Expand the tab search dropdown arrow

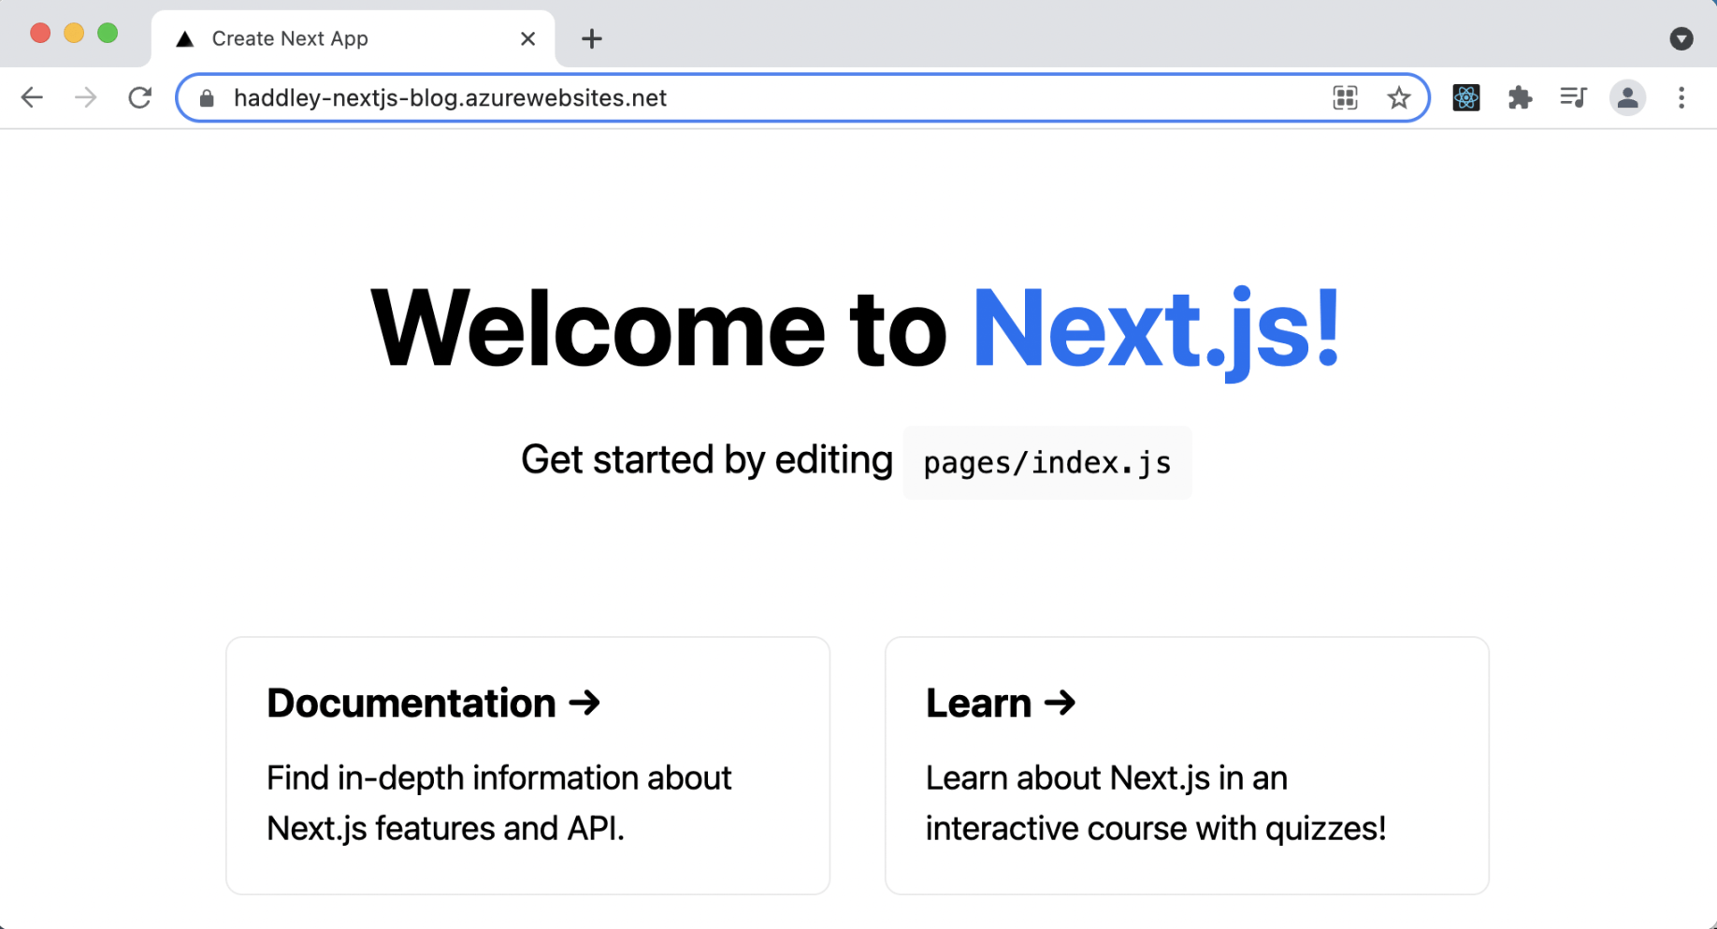(x=1681, y=38)
